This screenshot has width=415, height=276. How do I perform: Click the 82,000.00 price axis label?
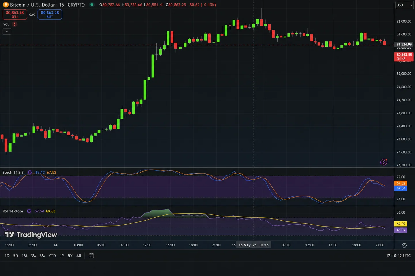coord(404,22)
